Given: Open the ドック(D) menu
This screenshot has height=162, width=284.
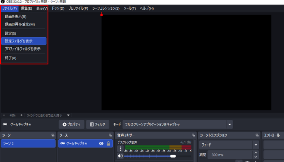Looking at the screenshot, I should pyautogui.click(x=58, y=9).
